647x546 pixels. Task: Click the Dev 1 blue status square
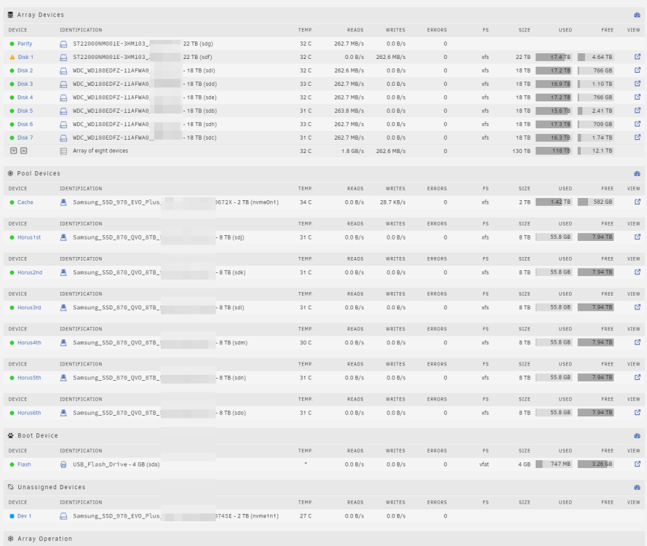12,516
